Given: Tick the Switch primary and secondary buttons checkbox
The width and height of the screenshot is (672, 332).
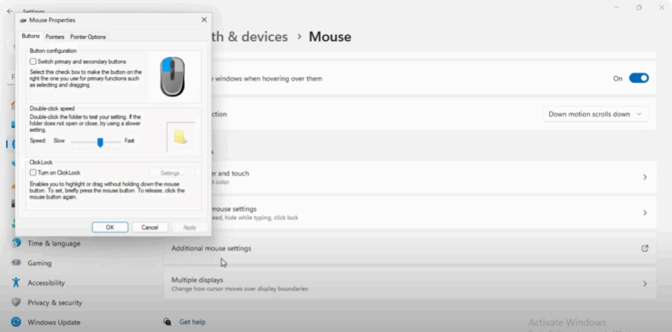Looking at the screenshot, I should [x=33, y=62].
